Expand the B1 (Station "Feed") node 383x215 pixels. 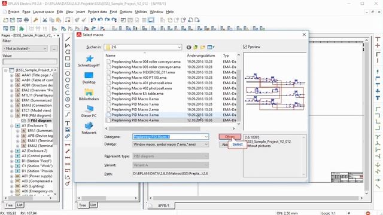[12, 161]
